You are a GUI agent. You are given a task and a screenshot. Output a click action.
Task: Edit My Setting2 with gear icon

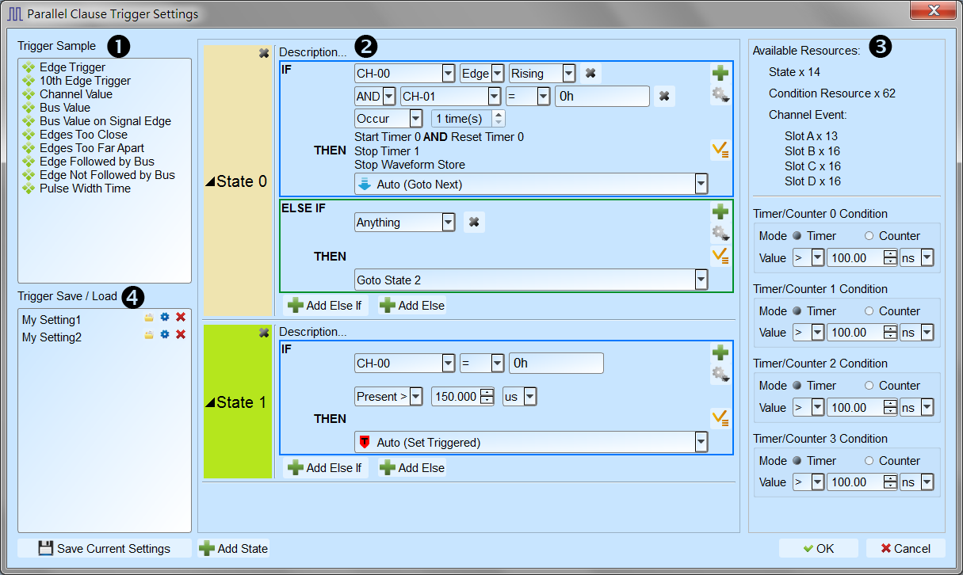coord(165,334)
